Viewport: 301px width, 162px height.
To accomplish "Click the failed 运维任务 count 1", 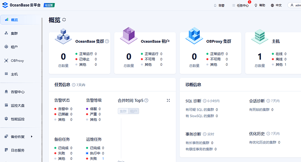I will click(103, 159).
